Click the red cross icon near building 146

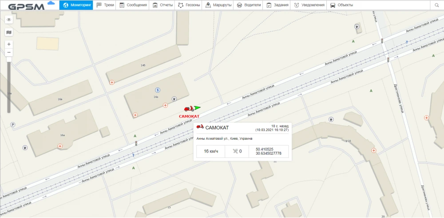112,82
